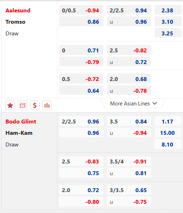Choose the draw odds 3.25
183x213 pixels.
coord(168,33)
